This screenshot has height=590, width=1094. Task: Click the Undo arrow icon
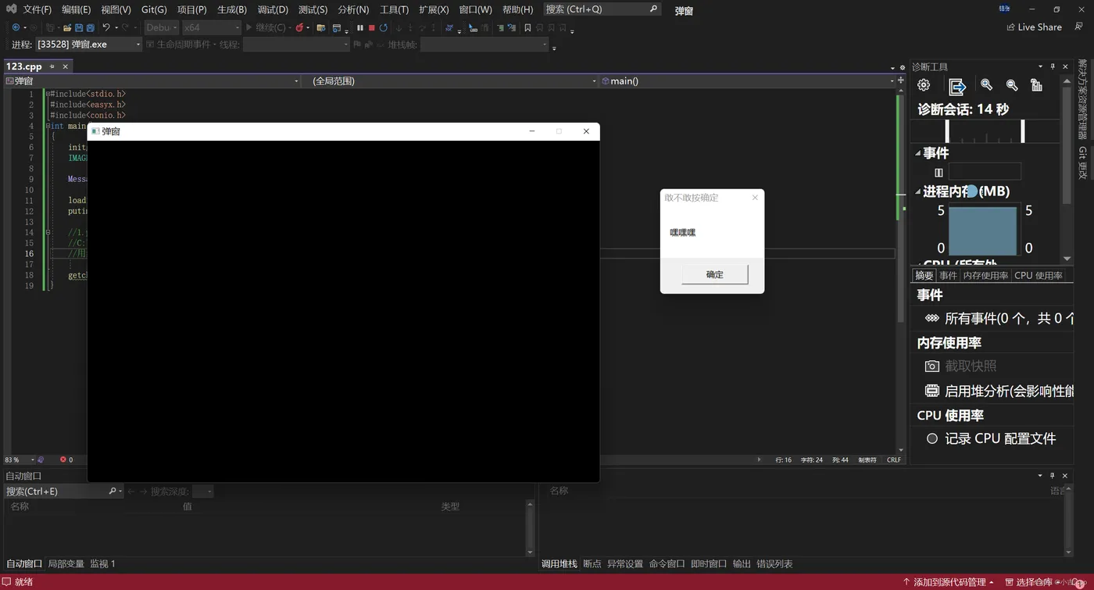click(x=106, y=27)
